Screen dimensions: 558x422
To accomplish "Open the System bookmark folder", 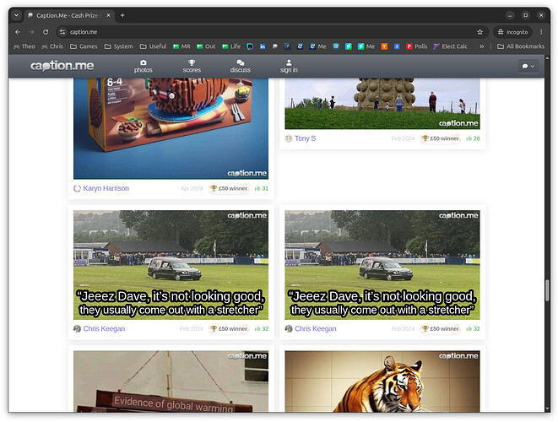I will 118,46.
